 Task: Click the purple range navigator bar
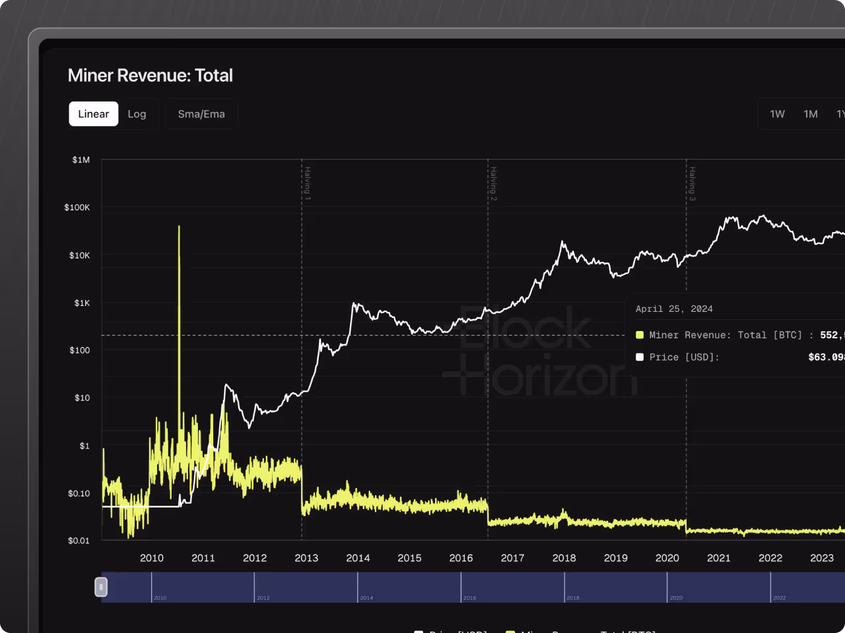[473, 587]
